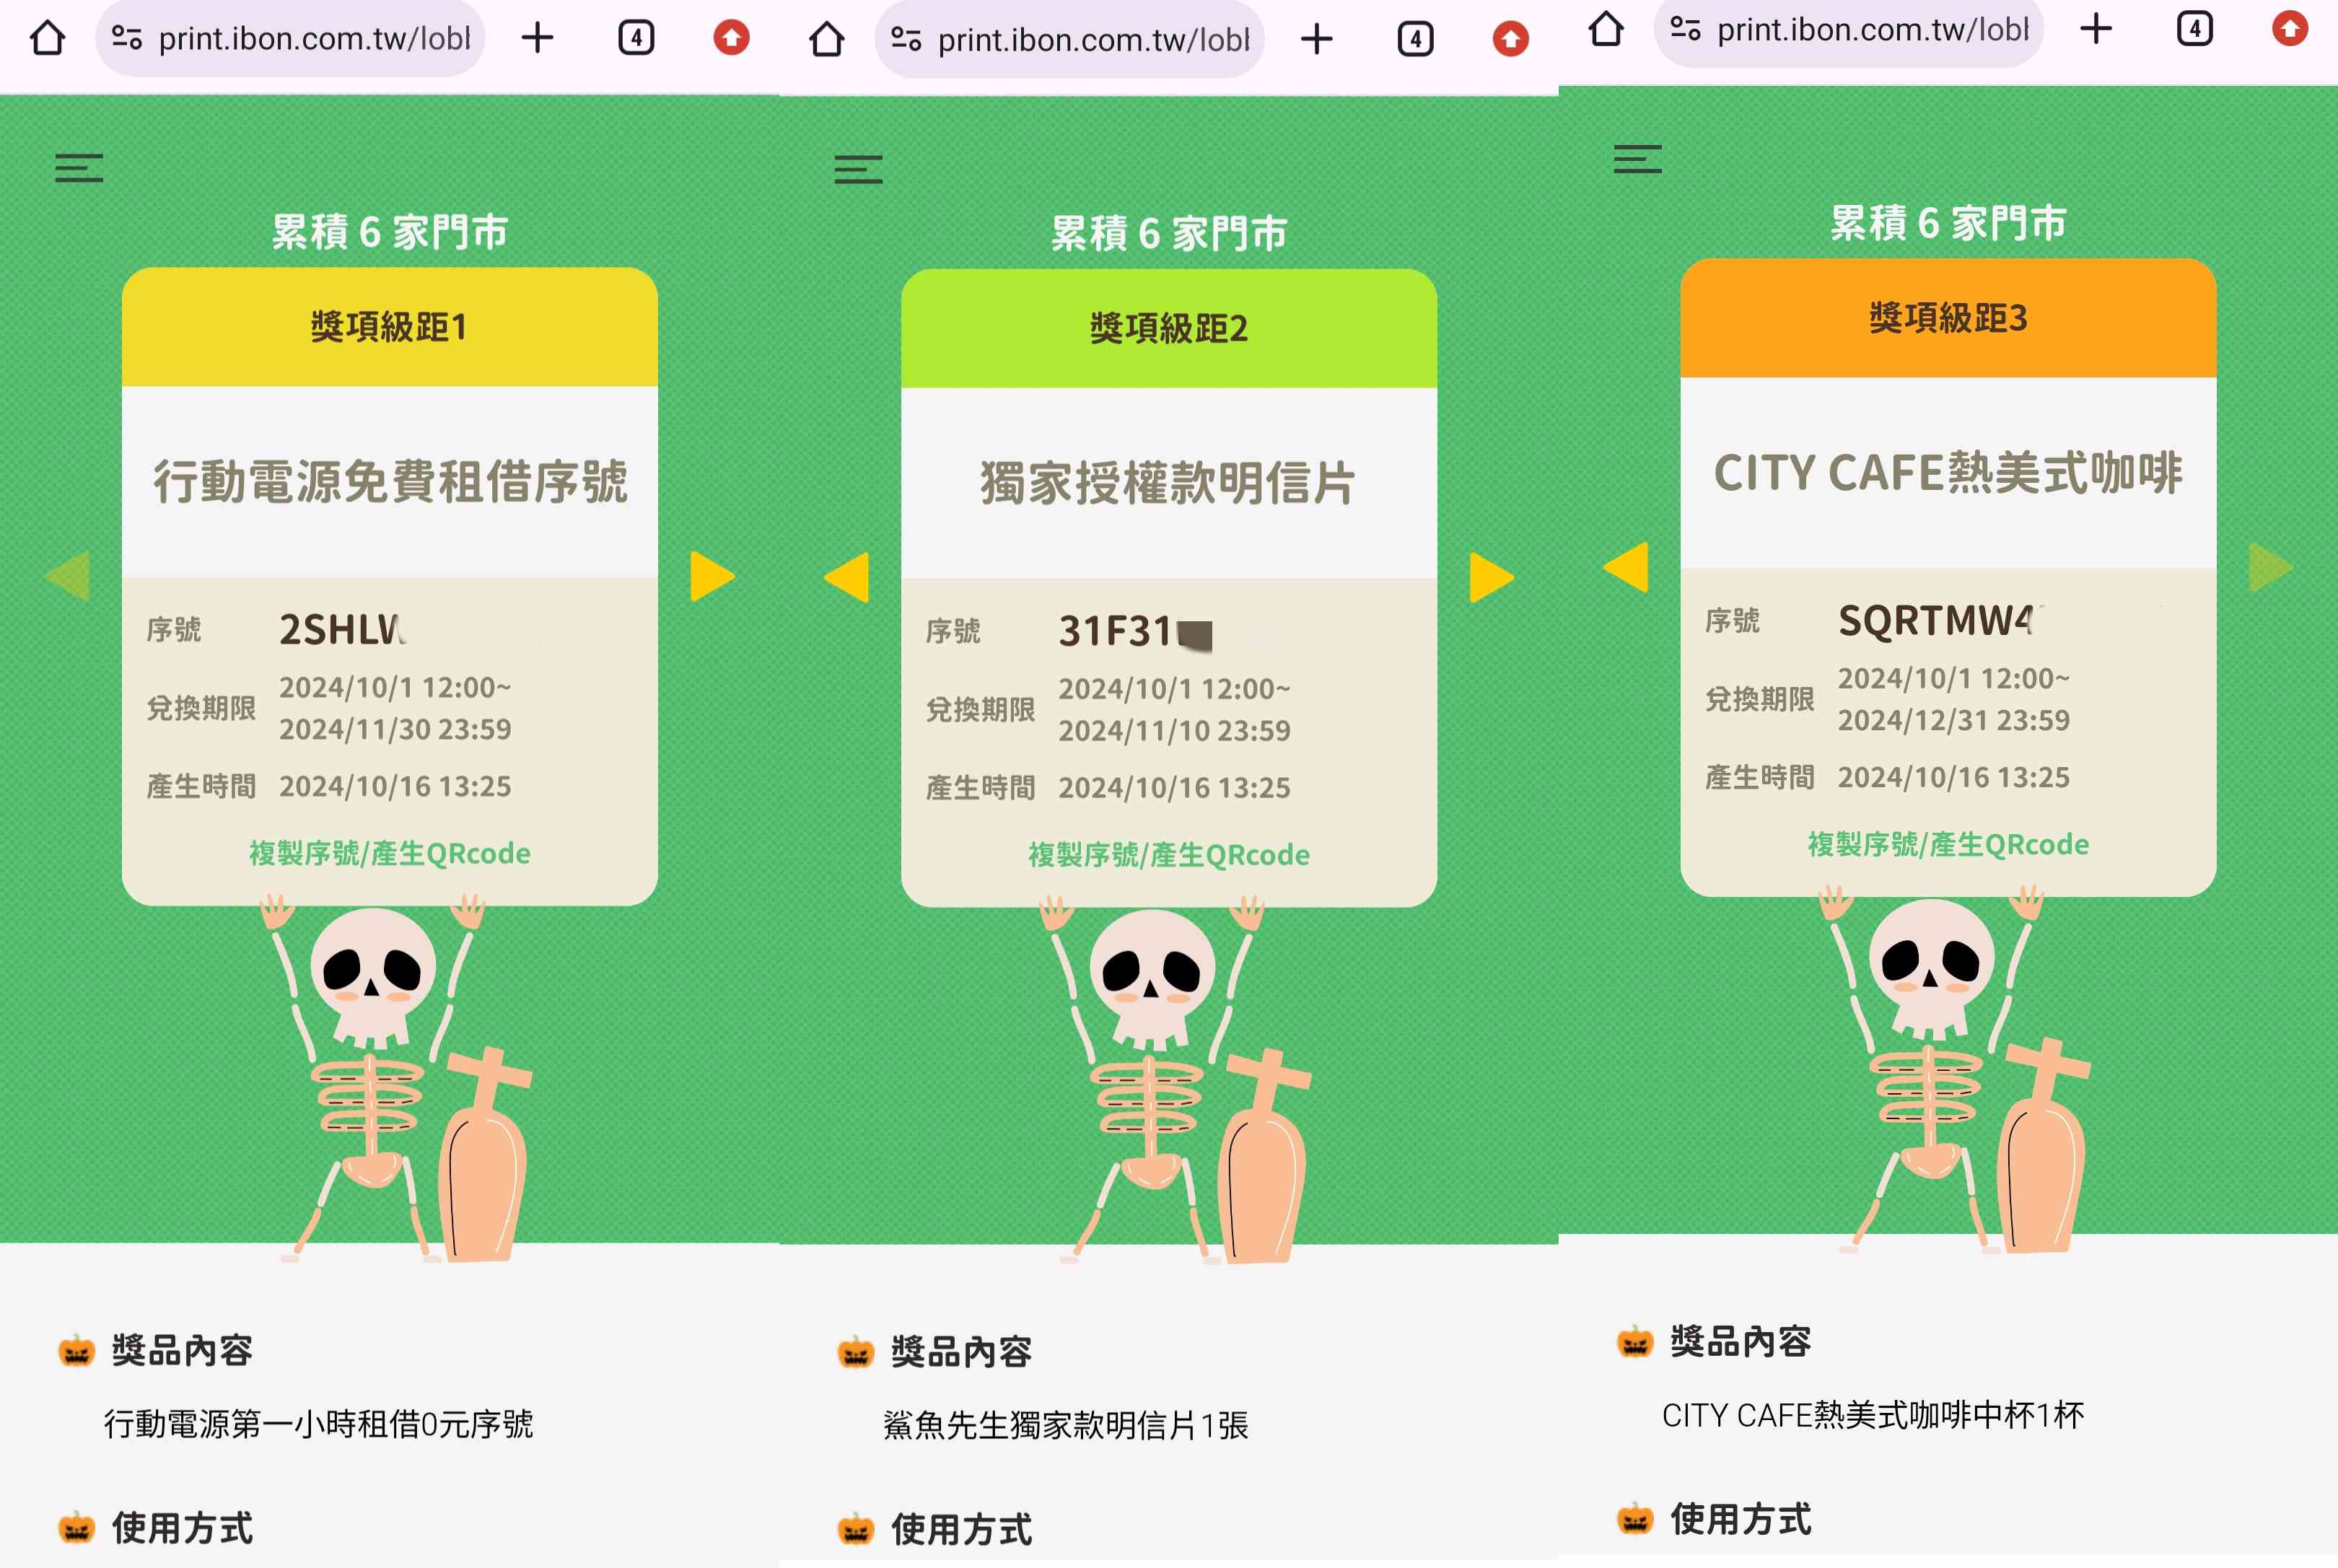Click 使用方式 heading in middle screenshot
The image size is (2338, 1568).
tap(961, 1530)
